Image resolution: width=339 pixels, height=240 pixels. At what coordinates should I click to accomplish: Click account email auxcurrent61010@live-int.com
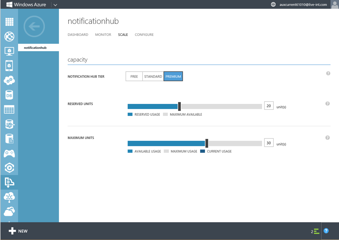pos(303,5)
